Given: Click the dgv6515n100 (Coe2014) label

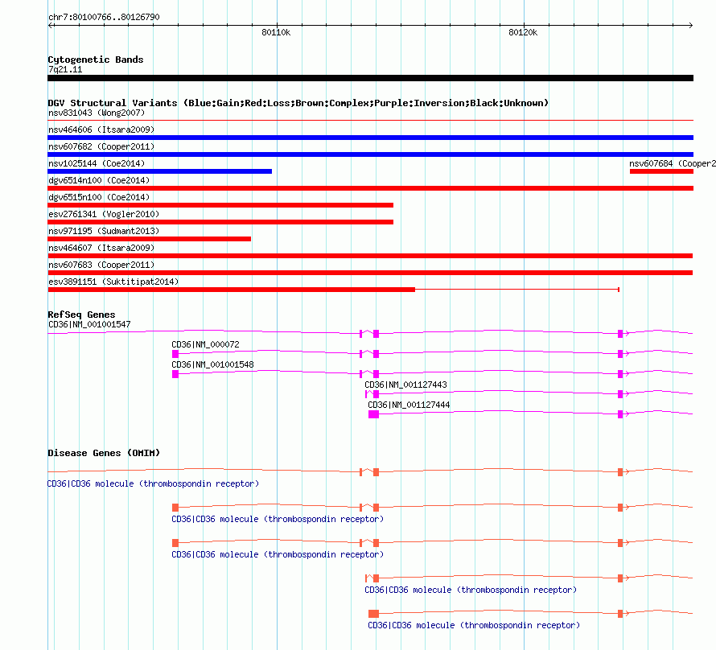Looking at the screenshot, I should 99,197.
